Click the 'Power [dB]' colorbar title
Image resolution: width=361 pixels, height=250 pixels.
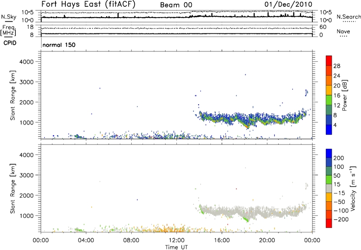[345, 95]
